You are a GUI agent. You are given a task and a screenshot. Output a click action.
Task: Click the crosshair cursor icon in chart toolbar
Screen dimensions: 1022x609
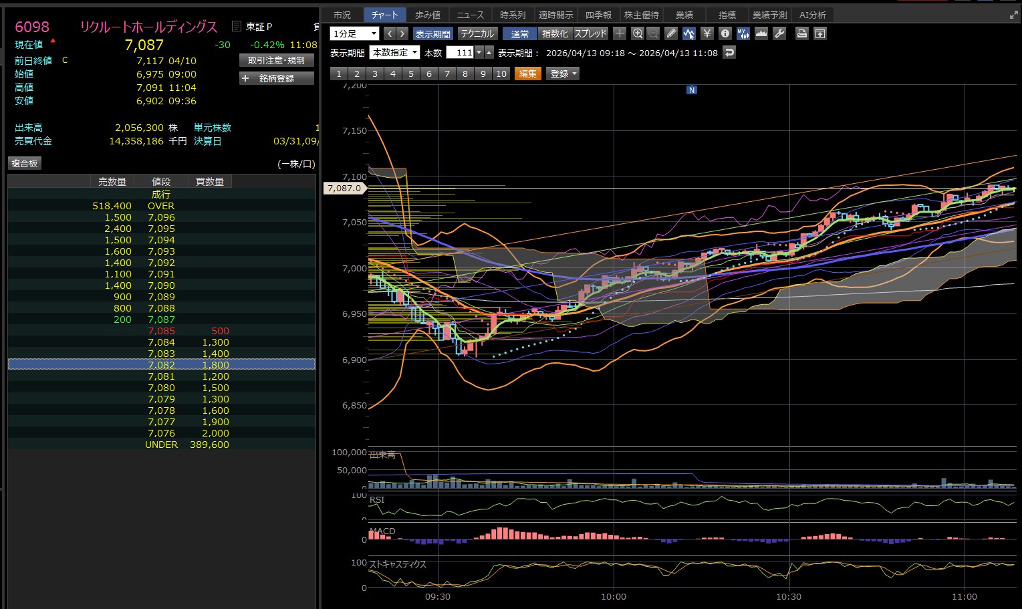tap(620, 33)
